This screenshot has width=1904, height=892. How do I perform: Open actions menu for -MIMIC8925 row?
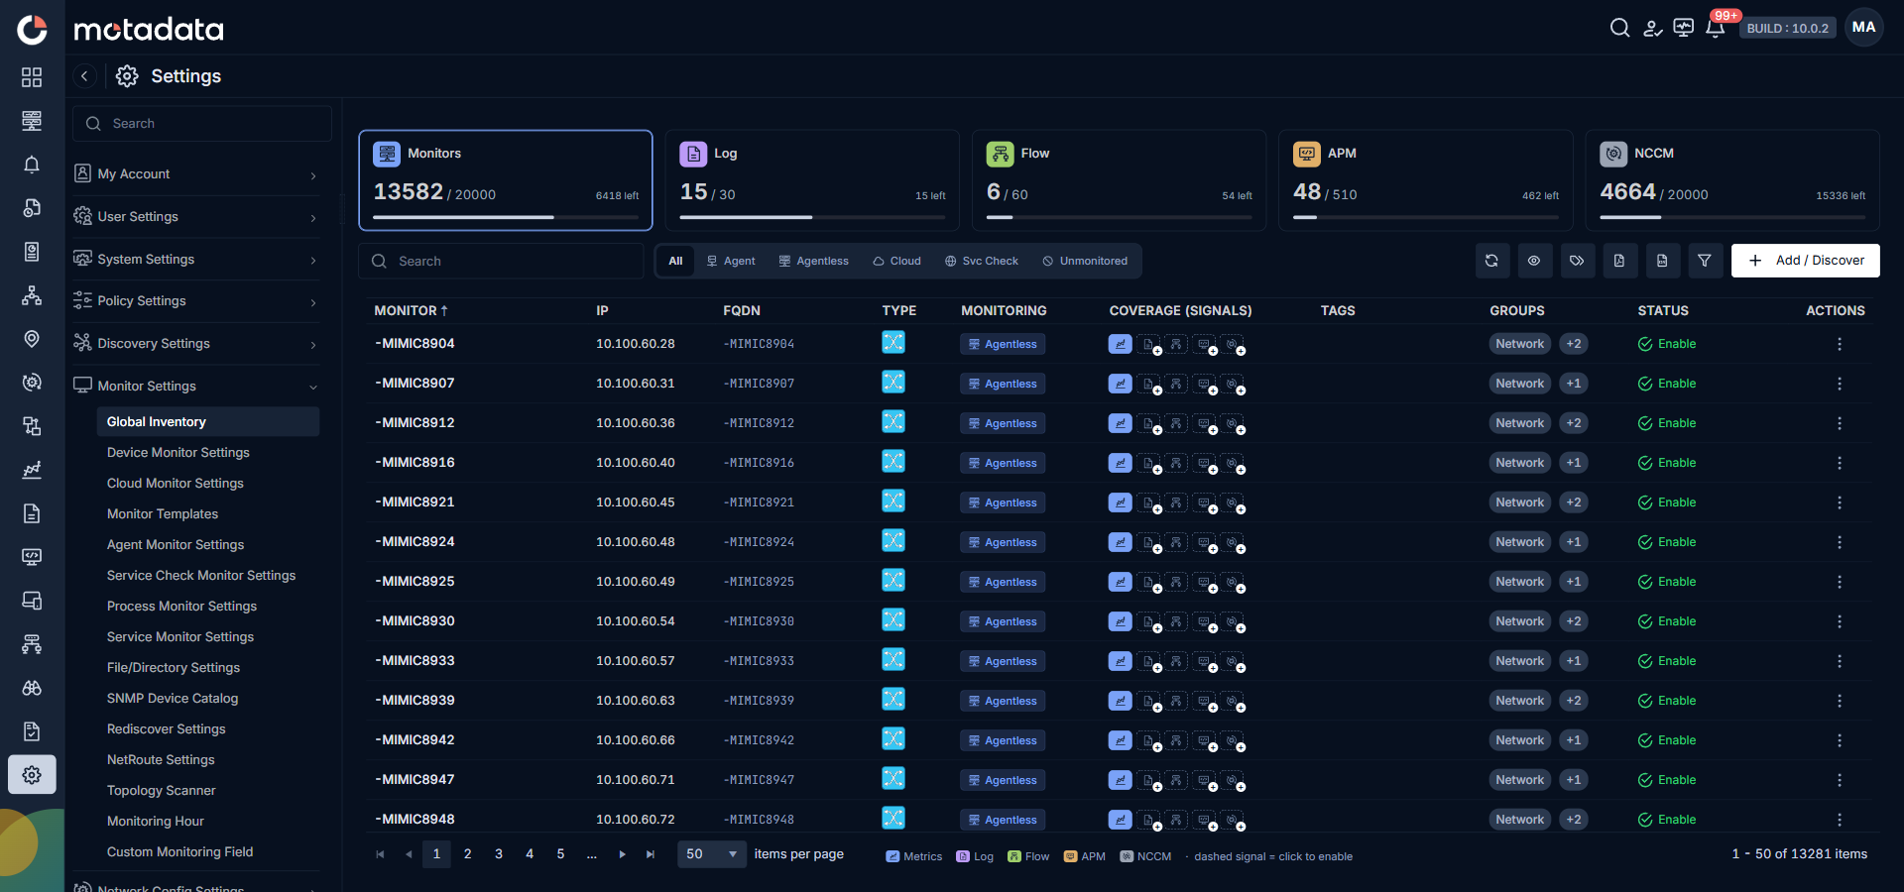coord(1840,582)
